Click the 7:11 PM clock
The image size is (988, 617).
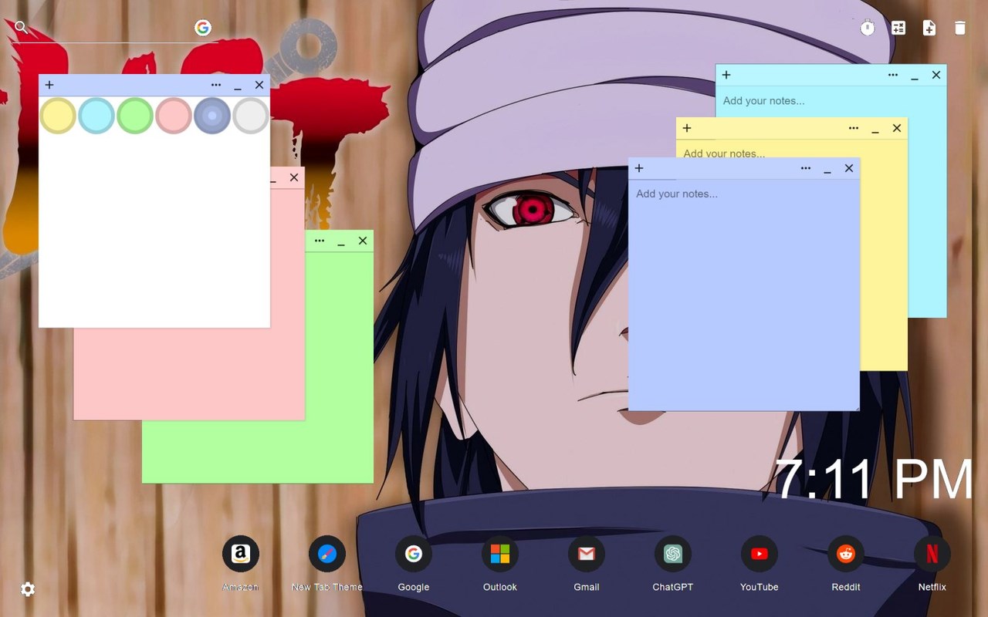click(874, 480)
